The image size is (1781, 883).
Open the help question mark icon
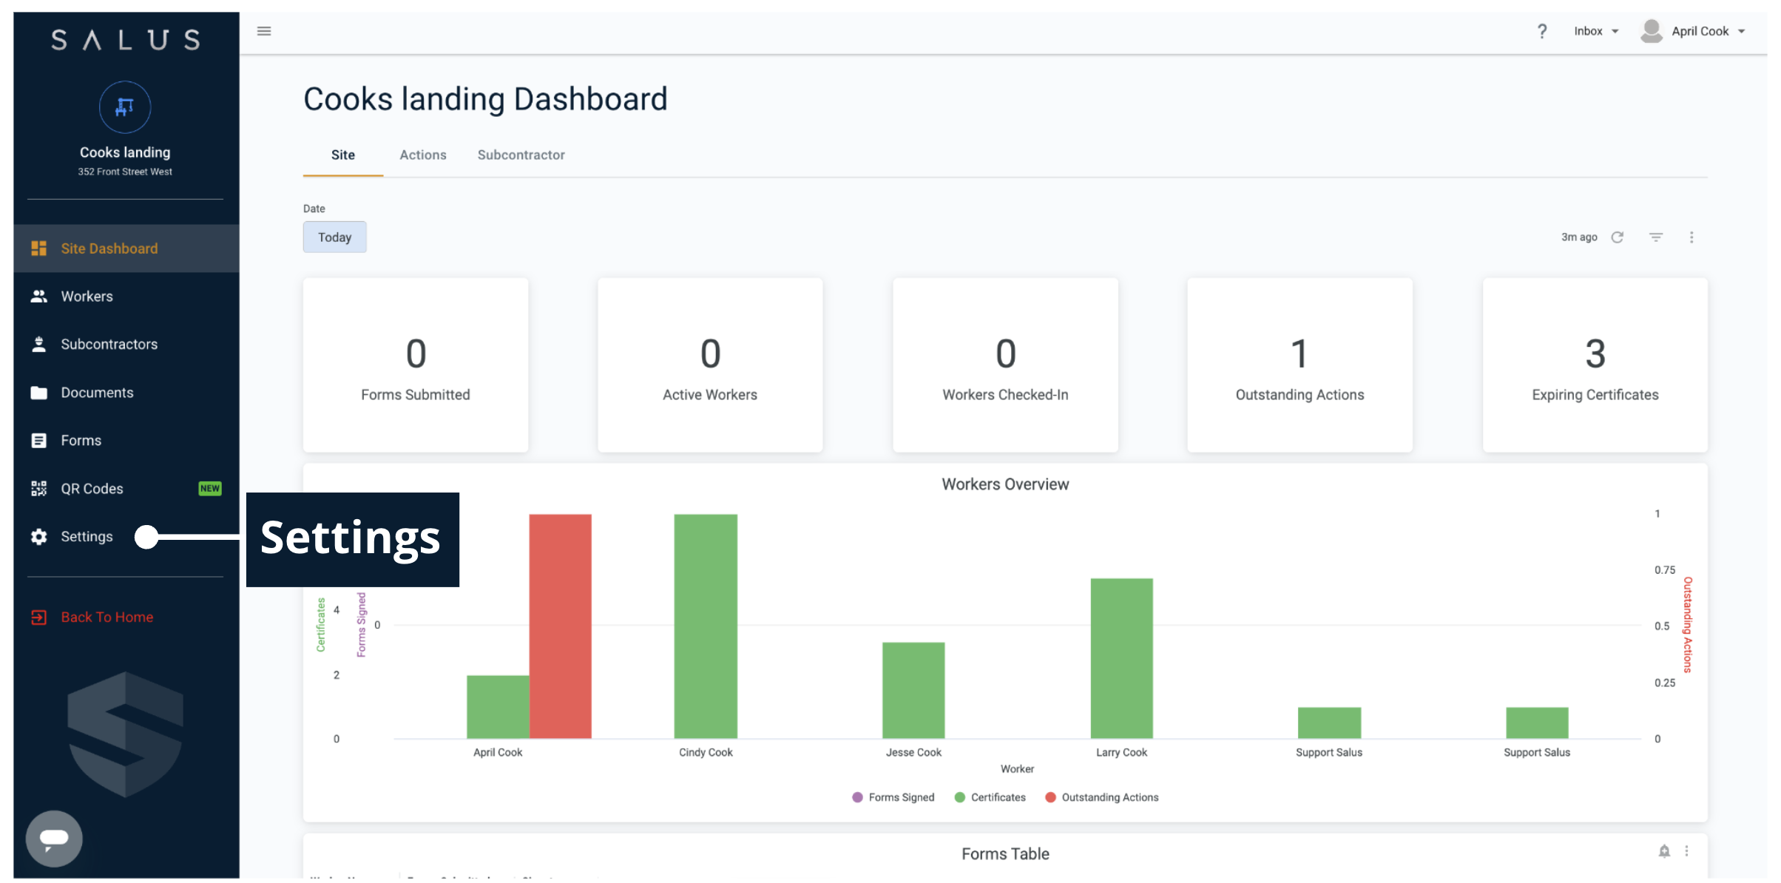coord(1541,31)
